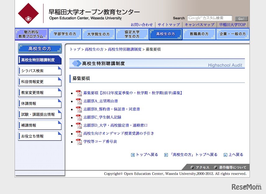The height and width of the screenshot is (194, 266).
Task: Open 早稲田大学TOP from the header links
Action: pyautogui.click(x=232, y=24)
